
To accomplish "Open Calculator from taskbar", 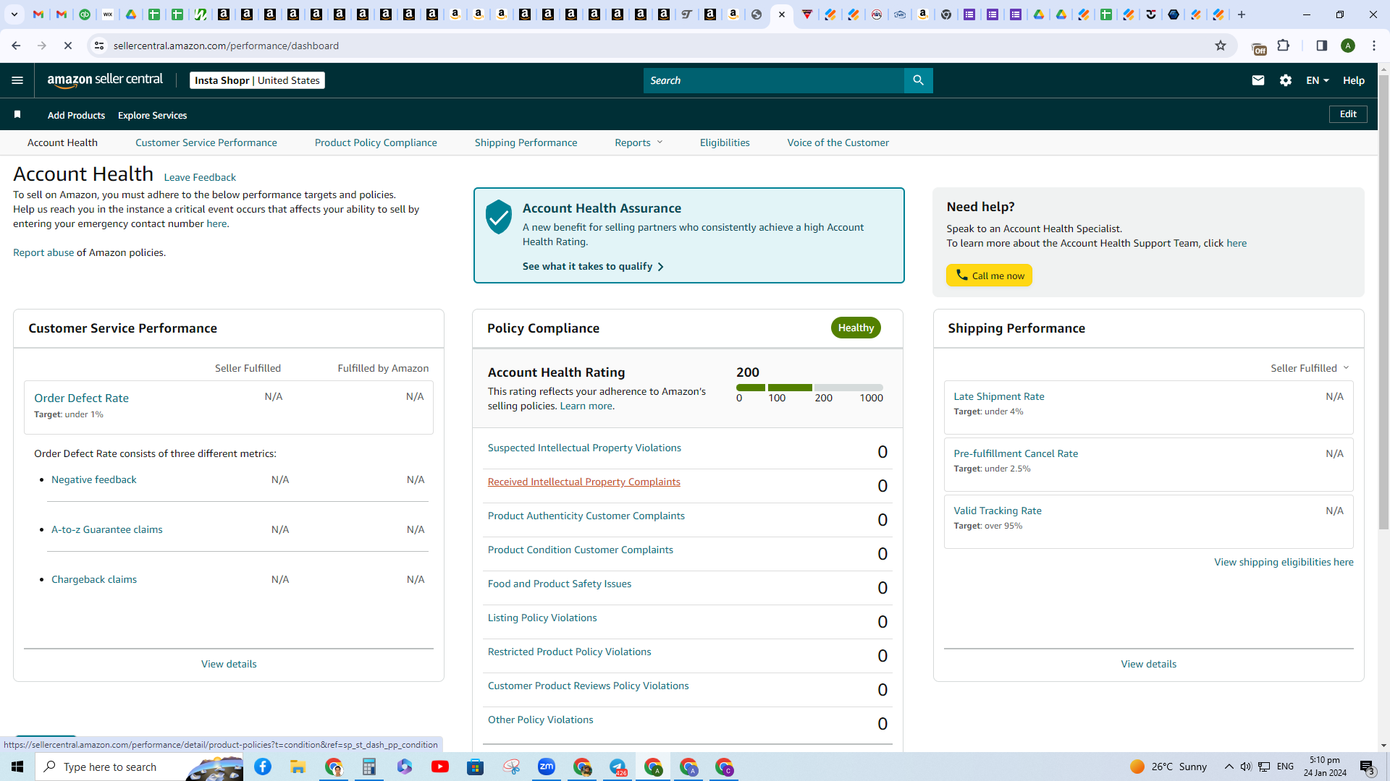I will pyautogui.click(x=369, y=767).
